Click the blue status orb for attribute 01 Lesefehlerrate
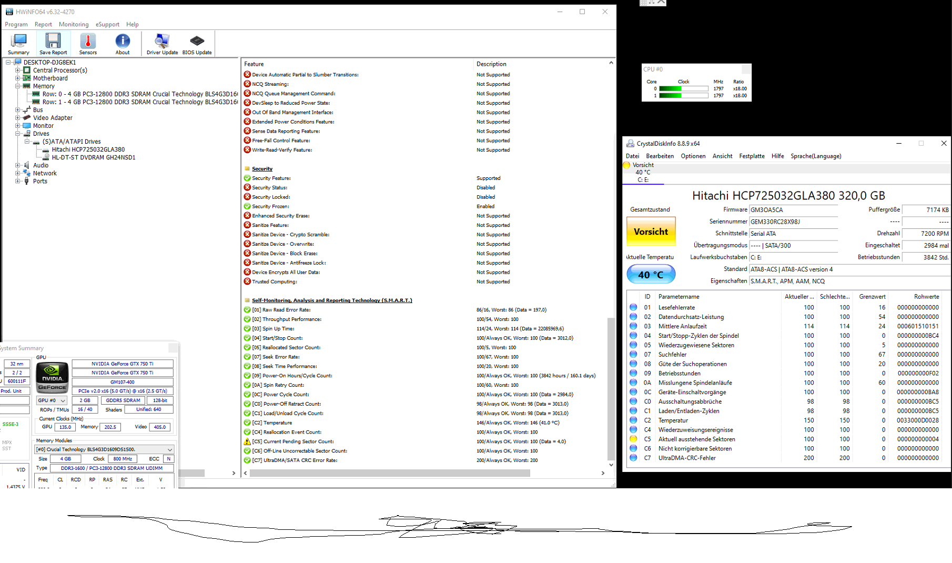The image size is (952, 563). 633,307
